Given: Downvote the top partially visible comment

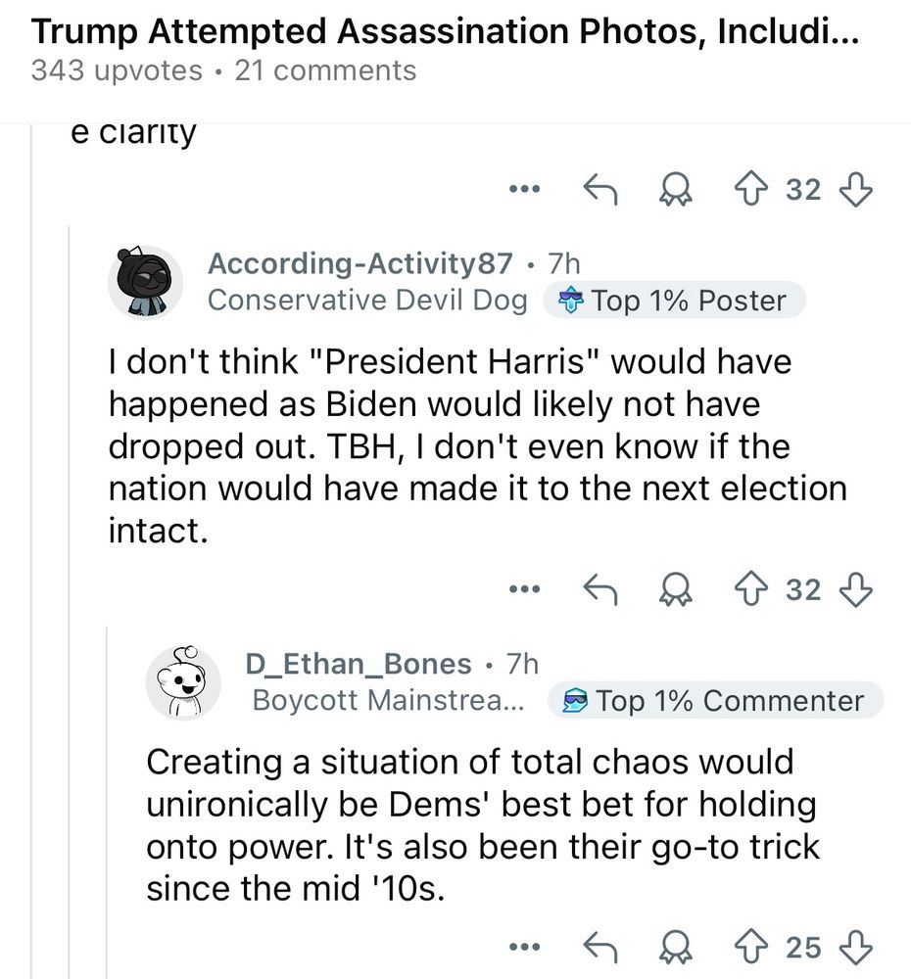Looking at the screenshot, I should click(856, 189).
